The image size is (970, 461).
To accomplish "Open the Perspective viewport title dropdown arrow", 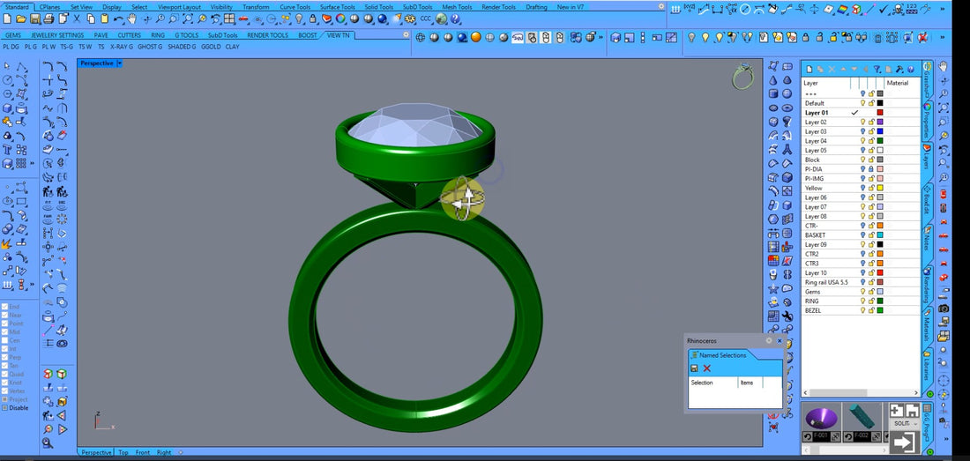I will pyautogui.click(x=119, y=63).
